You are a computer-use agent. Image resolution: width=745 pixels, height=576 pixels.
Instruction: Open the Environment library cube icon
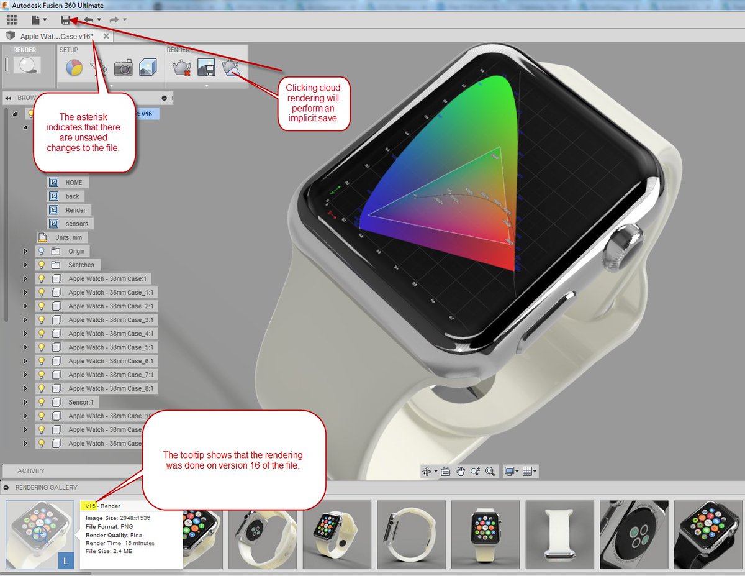[148, 67]
